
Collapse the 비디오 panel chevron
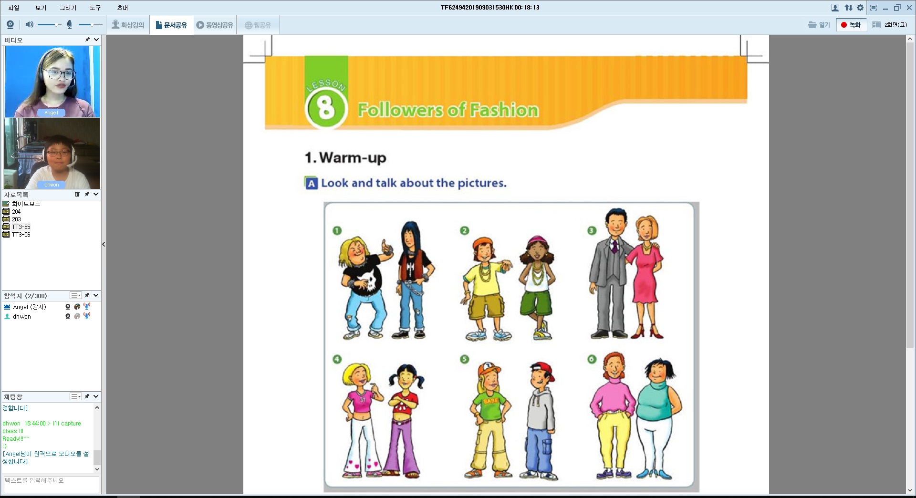[96, 40]
